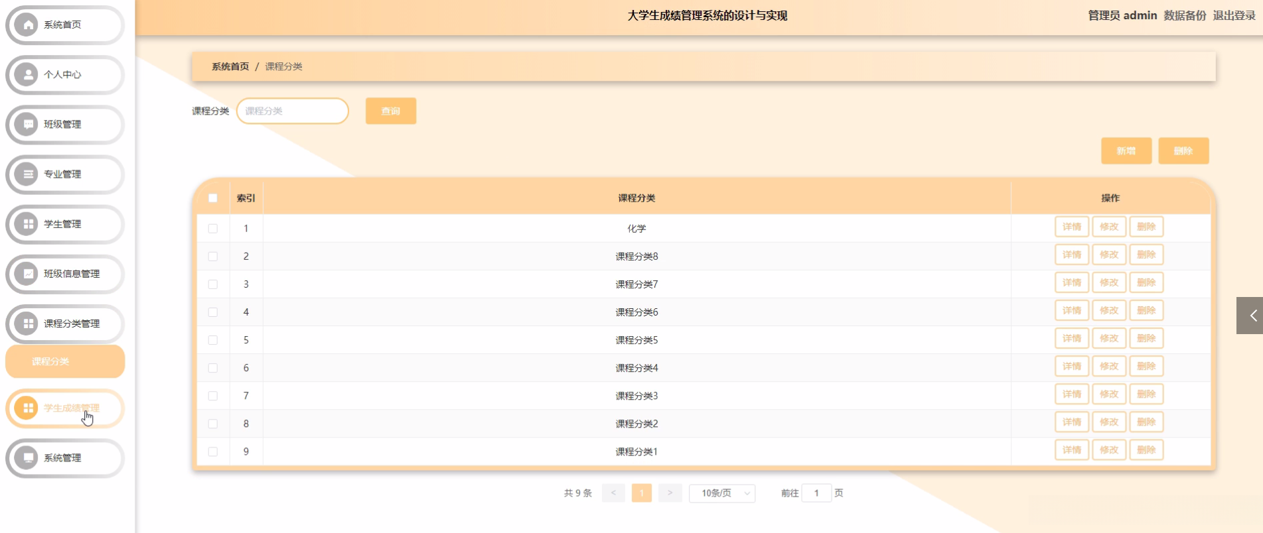Screen dimensions: 1263x533
Task: Expand 班级信息管理 sidebar menu
Action: pos(65,274)
